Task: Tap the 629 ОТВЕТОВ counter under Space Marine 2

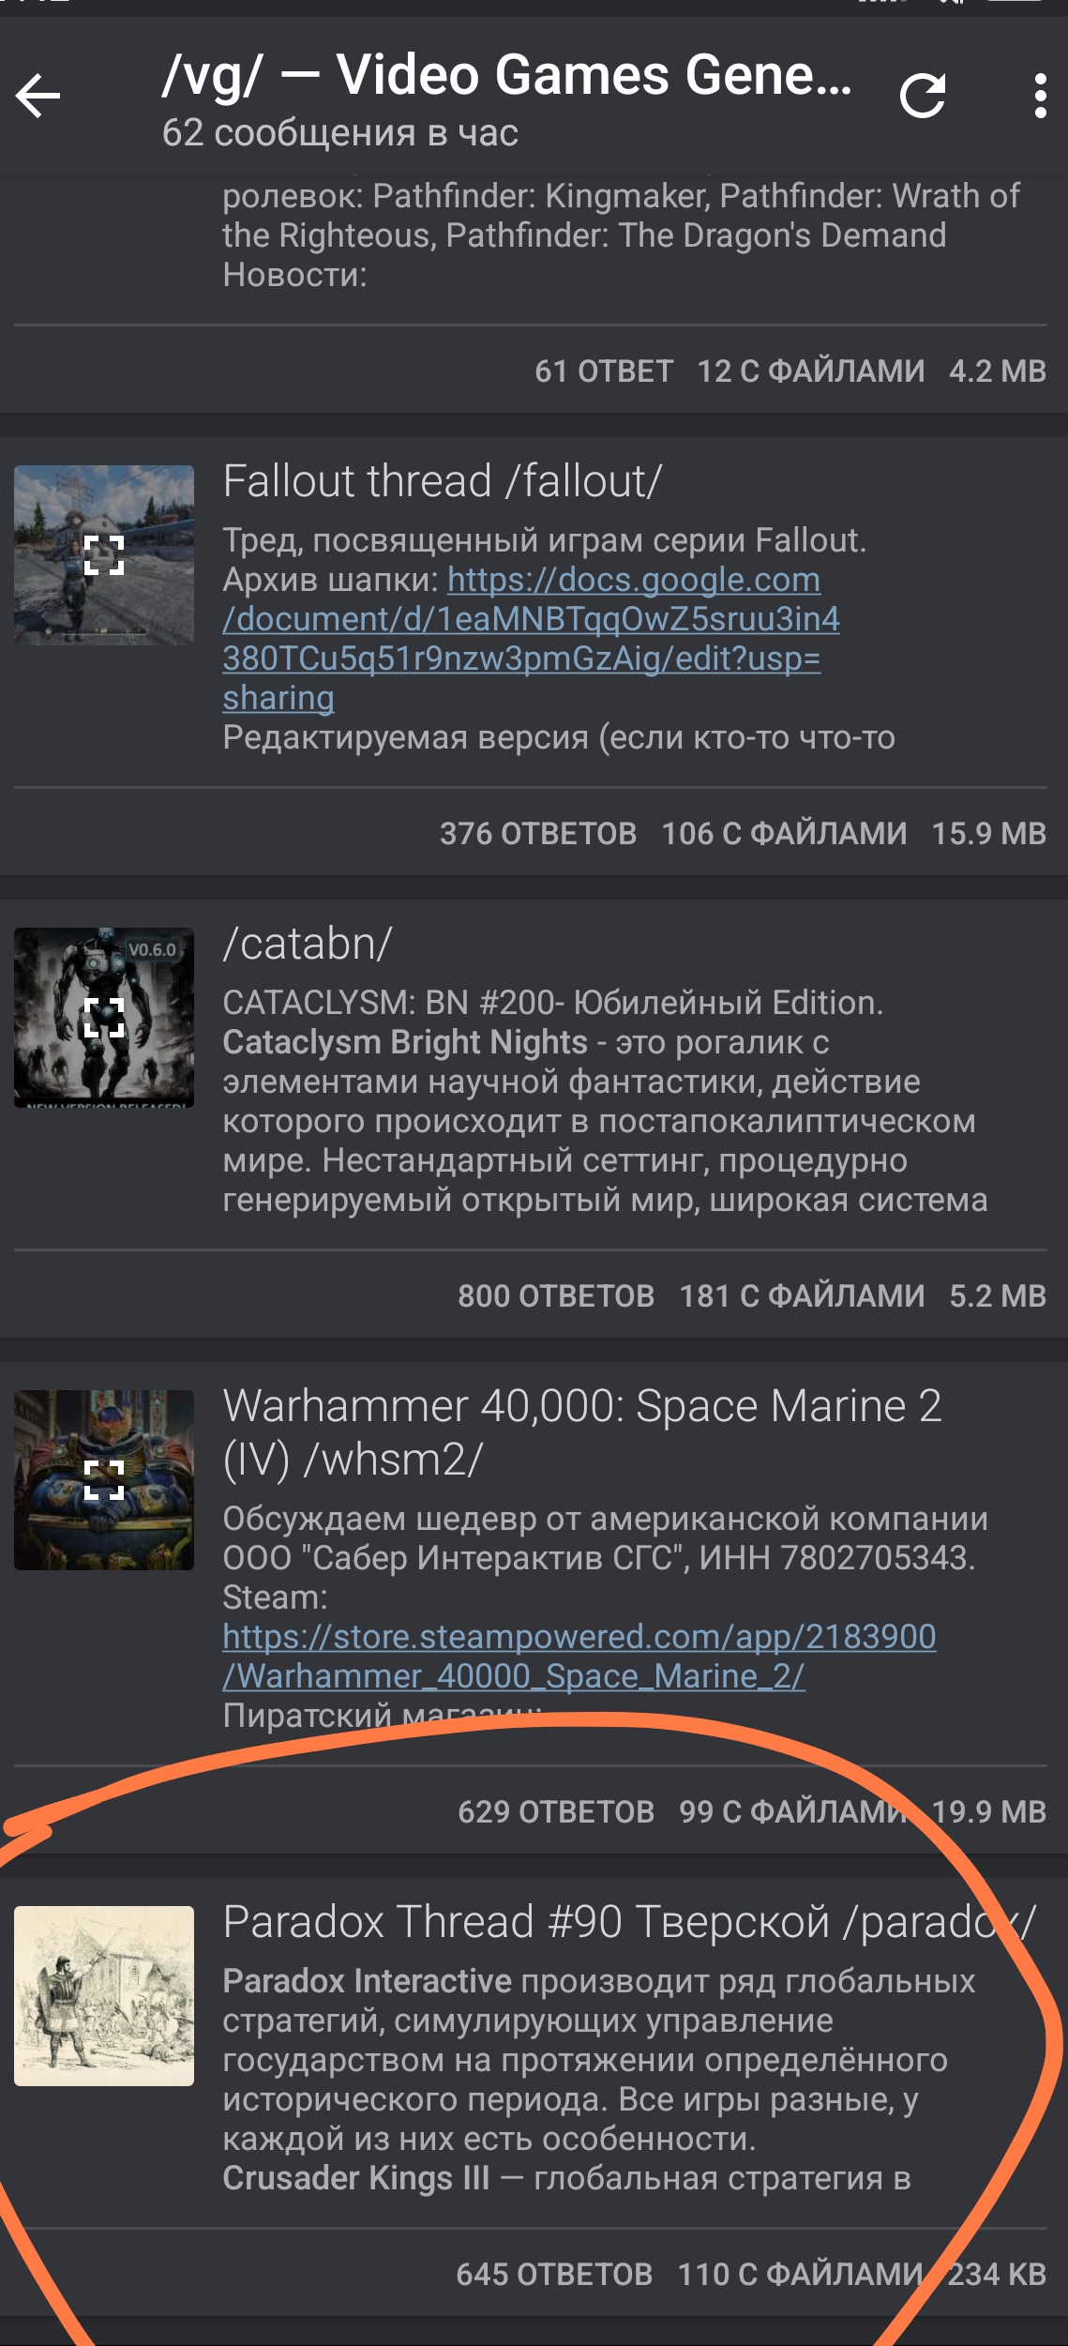Action: click(556, 1811)
